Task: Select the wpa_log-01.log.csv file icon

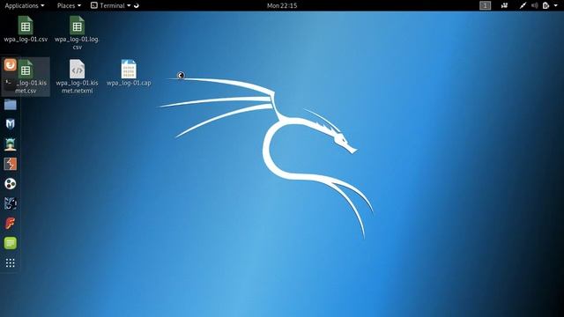Action: (77, 26)
